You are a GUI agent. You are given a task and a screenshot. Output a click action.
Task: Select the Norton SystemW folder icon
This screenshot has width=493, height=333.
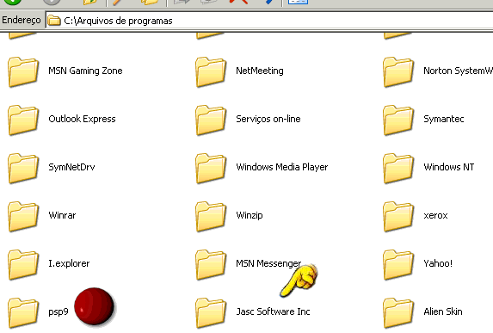click(x=398, y=71)
